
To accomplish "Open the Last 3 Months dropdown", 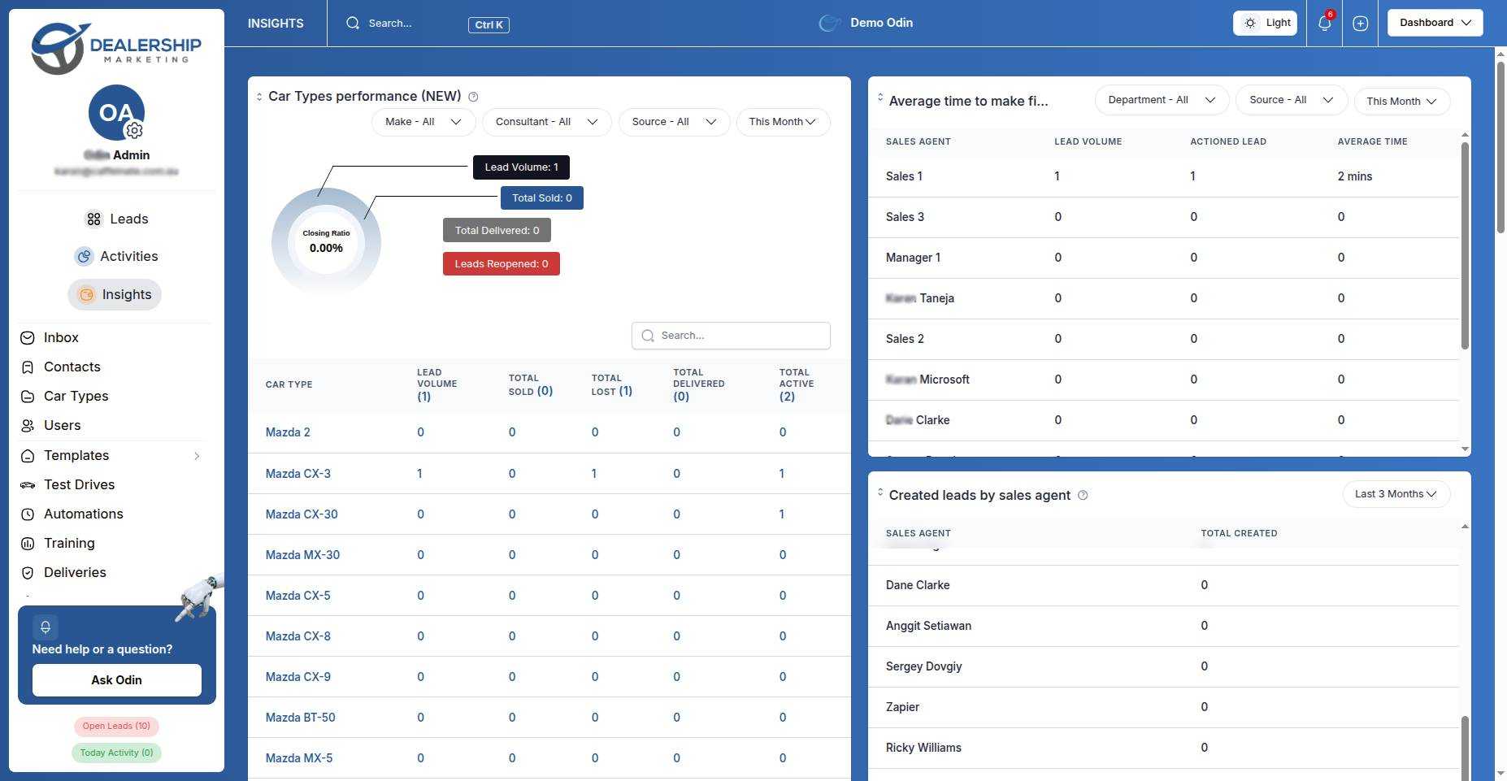I will 1396,494.
